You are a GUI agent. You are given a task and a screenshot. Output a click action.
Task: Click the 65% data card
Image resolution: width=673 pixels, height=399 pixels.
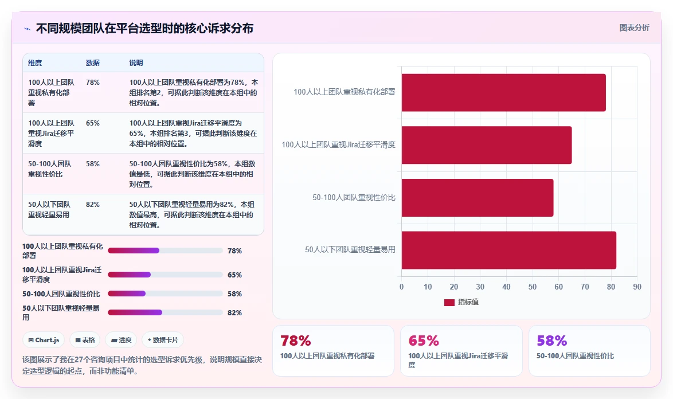click(x=461, y=350)
